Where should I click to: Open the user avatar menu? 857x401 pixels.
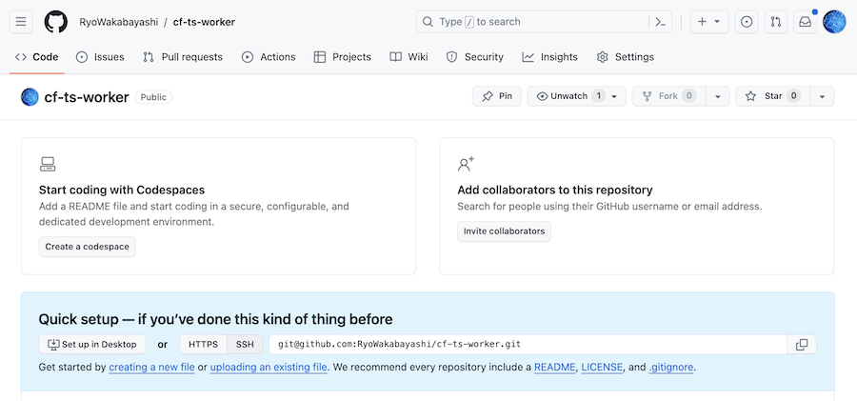pyautogui.click(x=834, y=22)
